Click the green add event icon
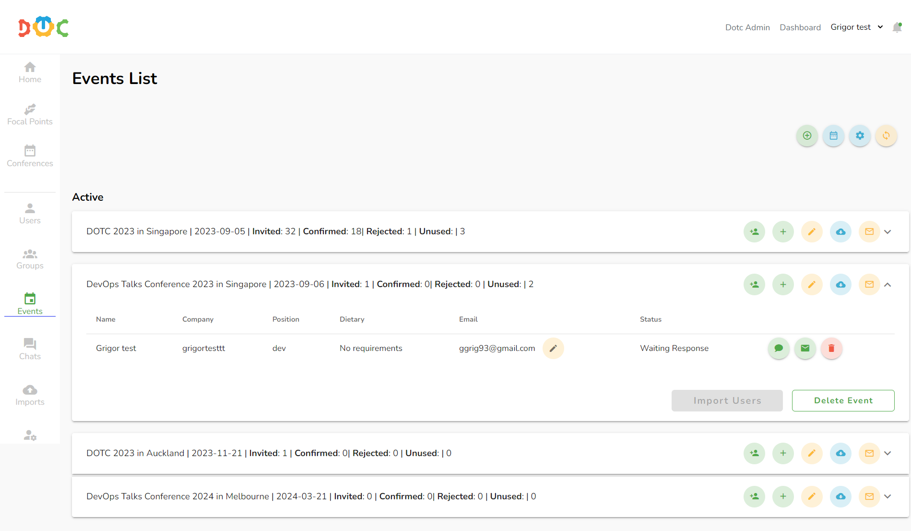The height and width of the screenshot is (531, 911). pos(807,136)
